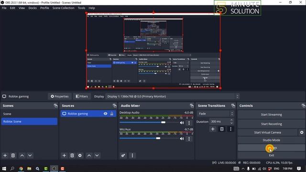Select 'Roblox gaming' source row
Viewport: 306px width, 172px height.
(x=88, y=114)
